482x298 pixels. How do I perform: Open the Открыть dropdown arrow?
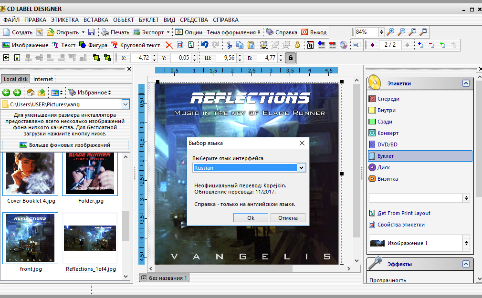tap(83, 32)
